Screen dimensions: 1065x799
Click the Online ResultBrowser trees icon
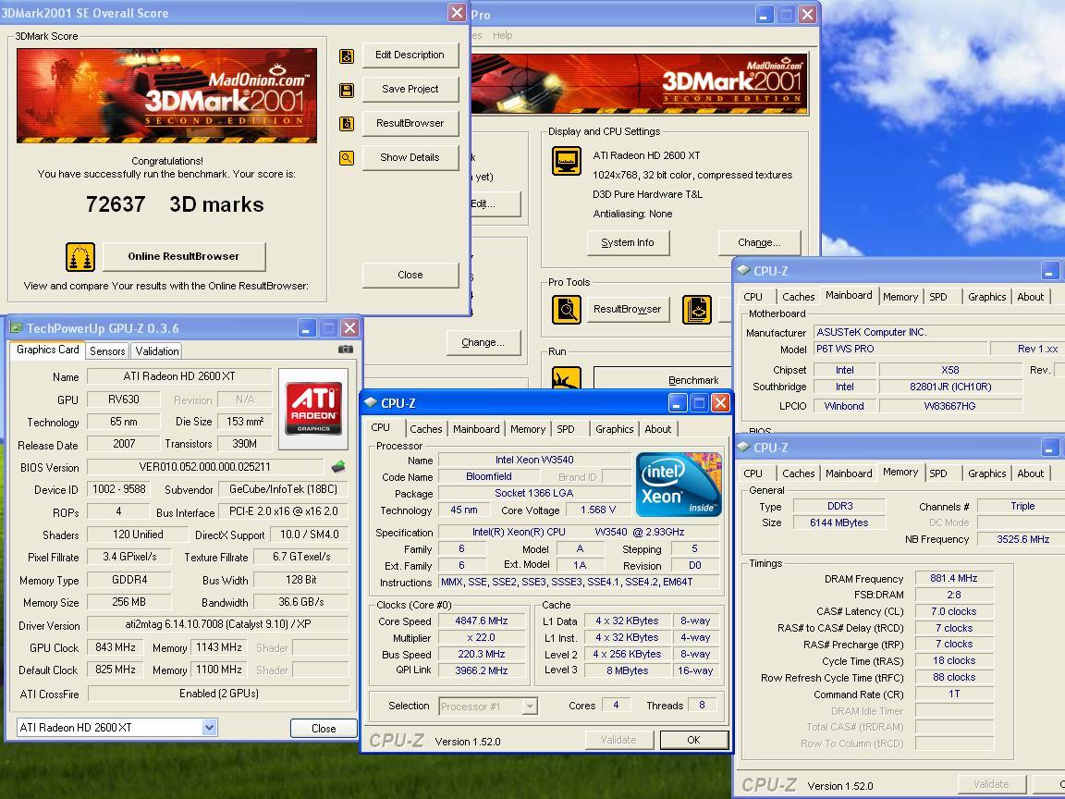pyautogui.click(x=80, y=257)
